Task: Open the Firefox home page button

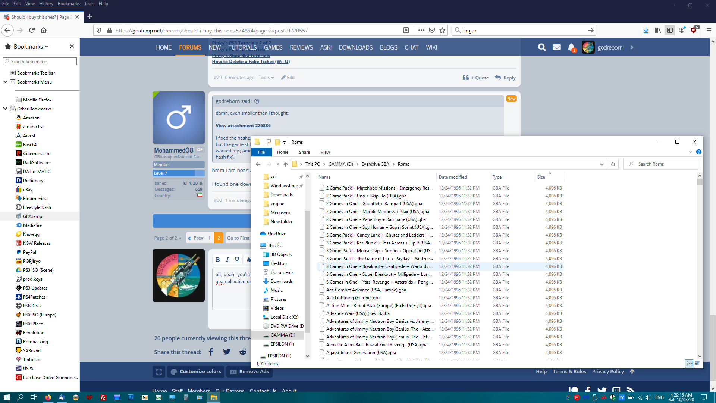Action: point(44,31)
